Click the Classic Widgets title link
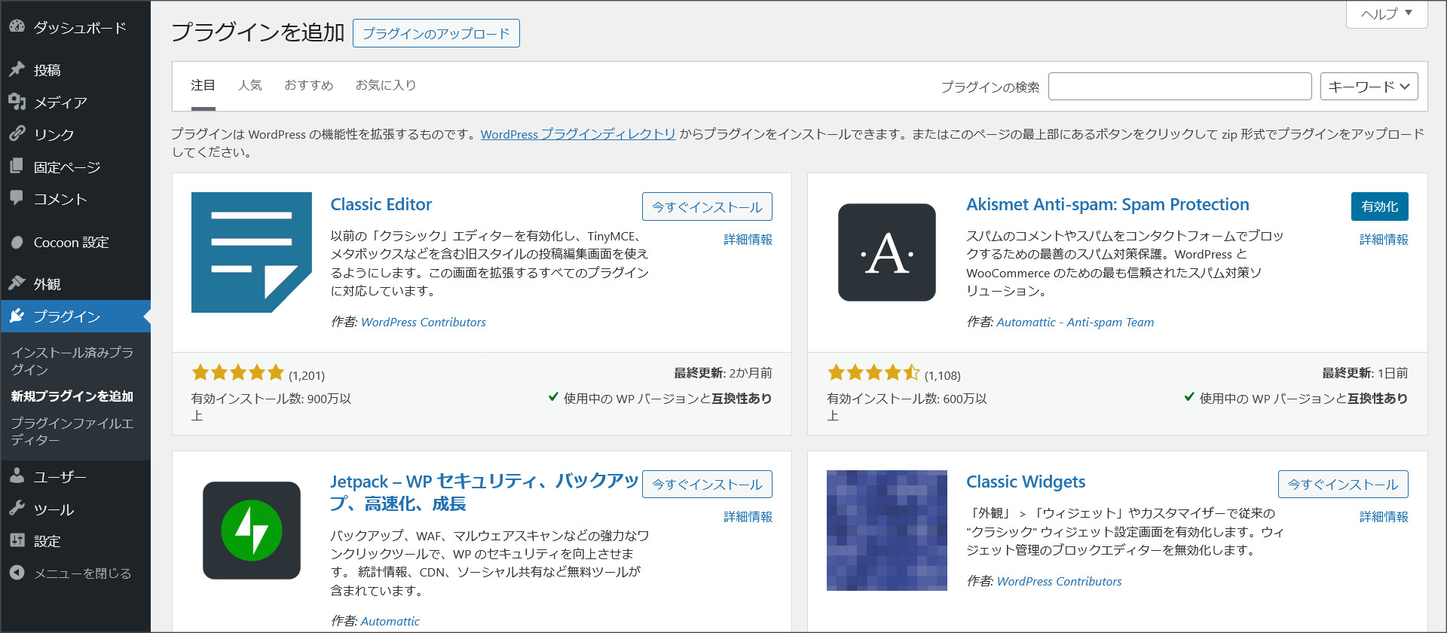1447x633 pixels. (x=1026, y=482)
